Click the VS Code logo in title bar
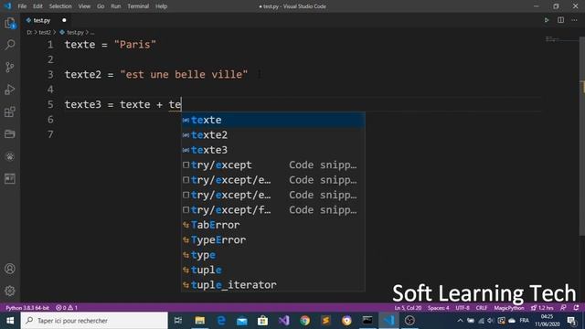585x329 pixels. [7, 6]
